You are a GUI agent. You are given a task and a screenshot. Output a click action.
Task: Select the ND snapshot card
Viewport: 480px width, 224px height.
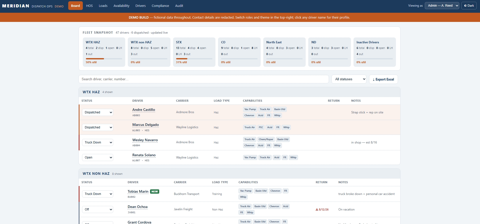coord(329,52)
